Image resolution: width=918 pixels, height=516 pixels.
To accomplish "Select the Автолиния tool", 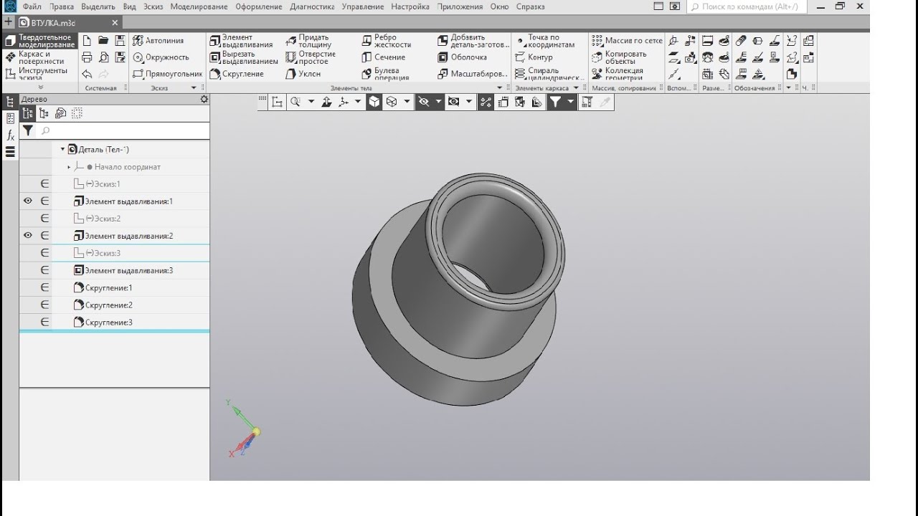I will click(x=158, y=41).
